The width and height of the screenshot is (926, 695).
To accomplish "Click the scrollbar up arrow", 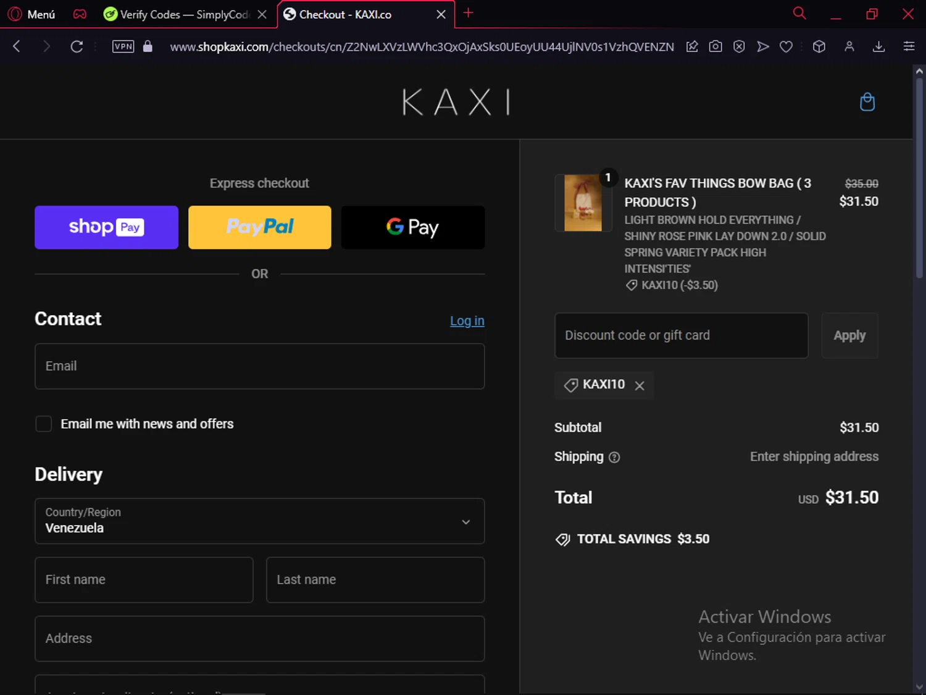I will click(919, 71).
